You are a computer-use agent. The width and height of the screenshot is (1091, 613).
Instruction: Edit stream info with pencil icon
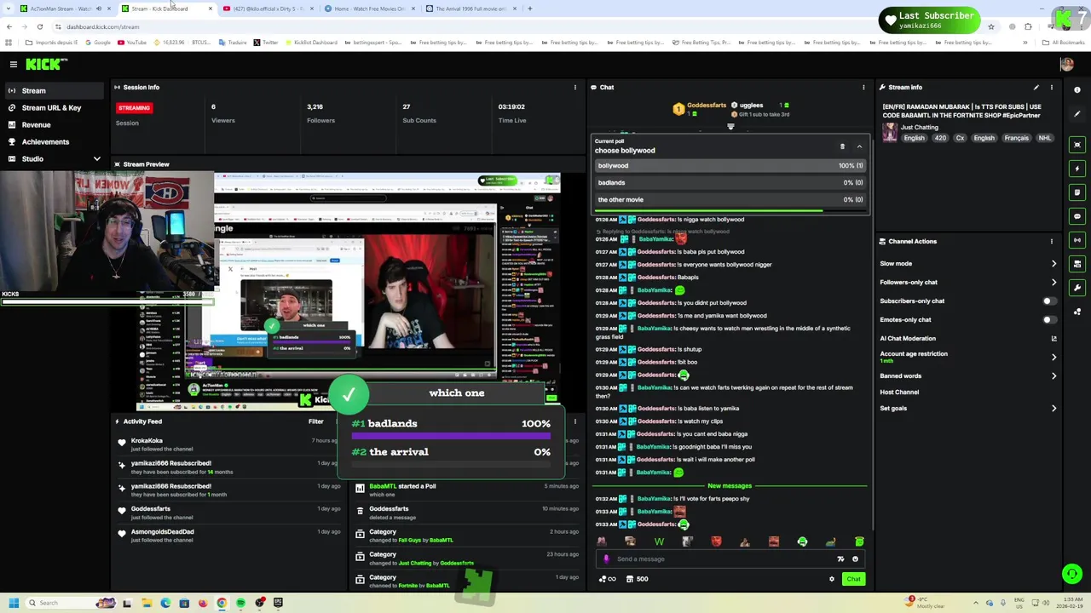pos(1036,87)
